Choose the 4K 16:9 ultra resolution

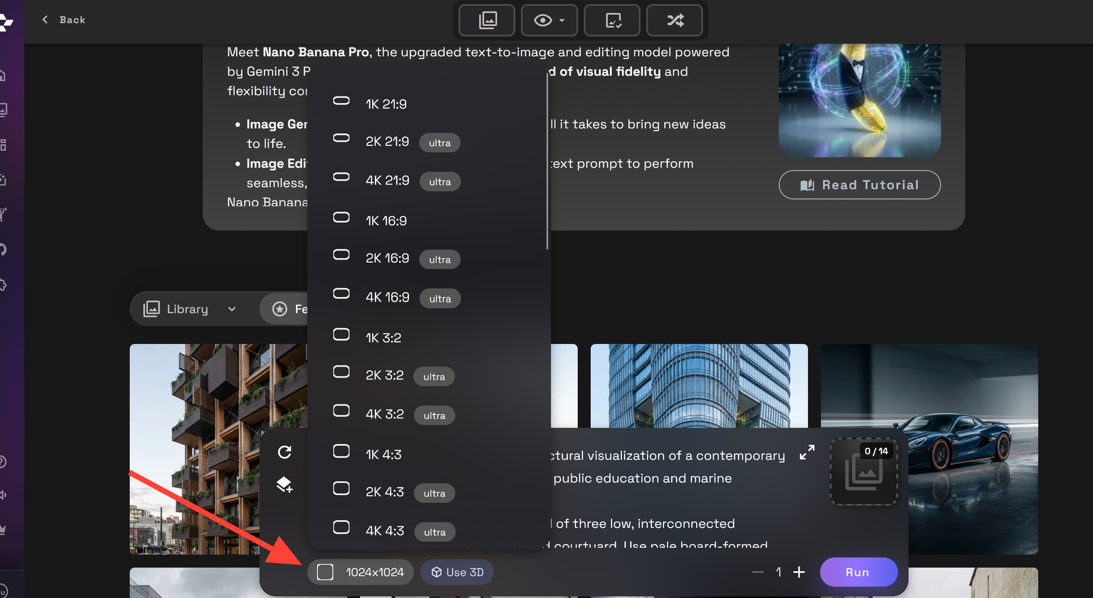click(429, 298)
